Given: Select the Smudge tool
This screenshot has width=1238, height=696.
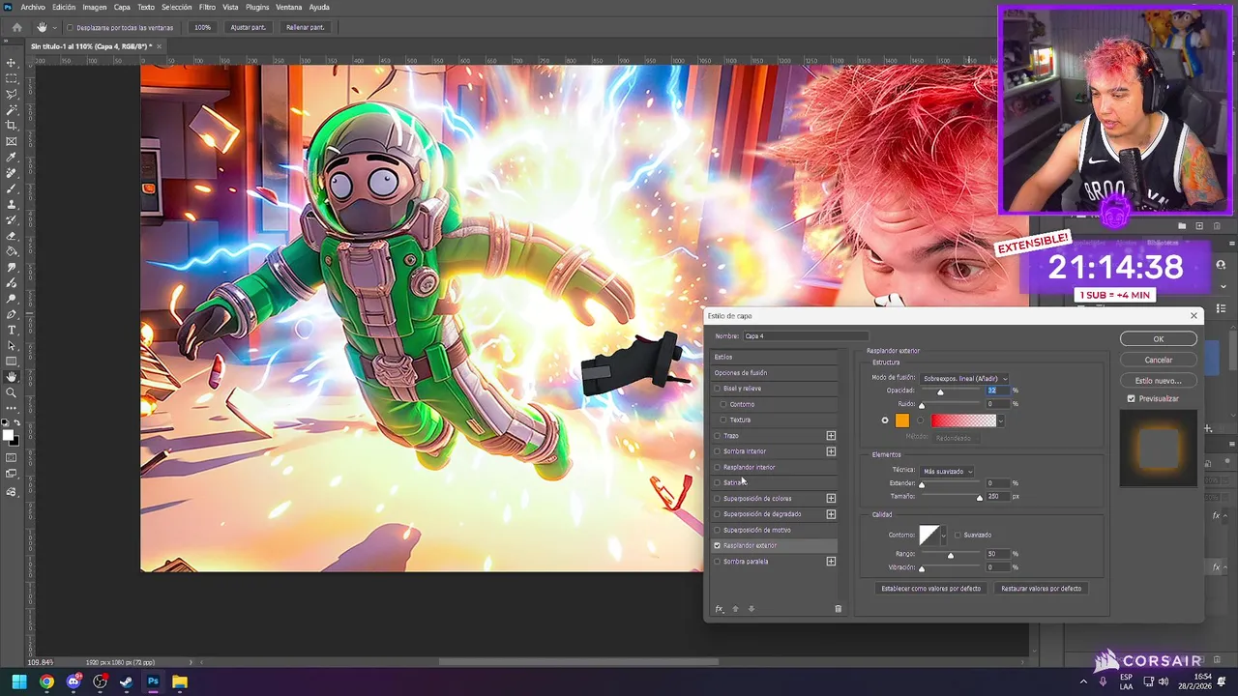Looking at the screenshot, I should pyautogui.click(x=12, y=267).
